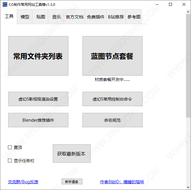Click the vertical scrollbar down arrow

(188, 187)
